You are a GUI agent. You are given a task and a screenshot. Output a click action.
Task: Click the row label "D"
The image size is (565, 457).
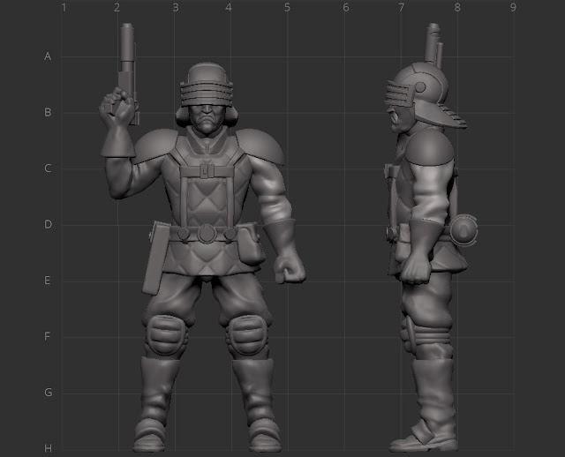click(48, 224)
